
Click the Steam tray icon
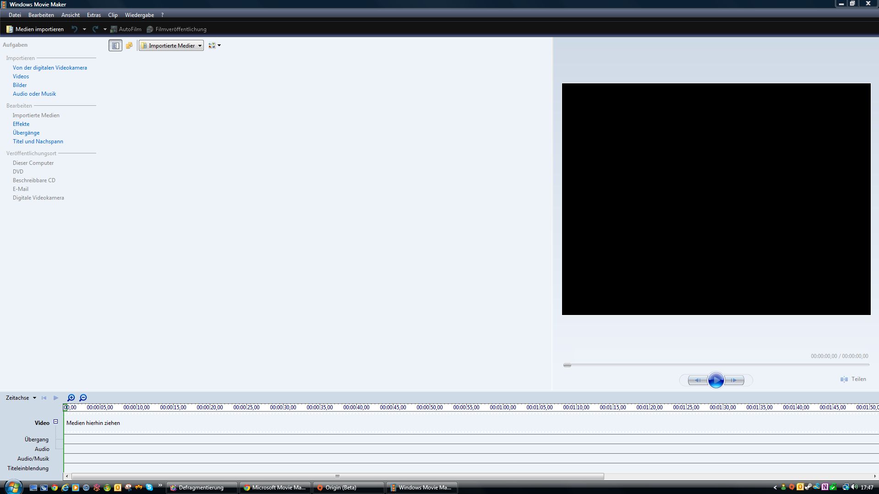[808, 487]
